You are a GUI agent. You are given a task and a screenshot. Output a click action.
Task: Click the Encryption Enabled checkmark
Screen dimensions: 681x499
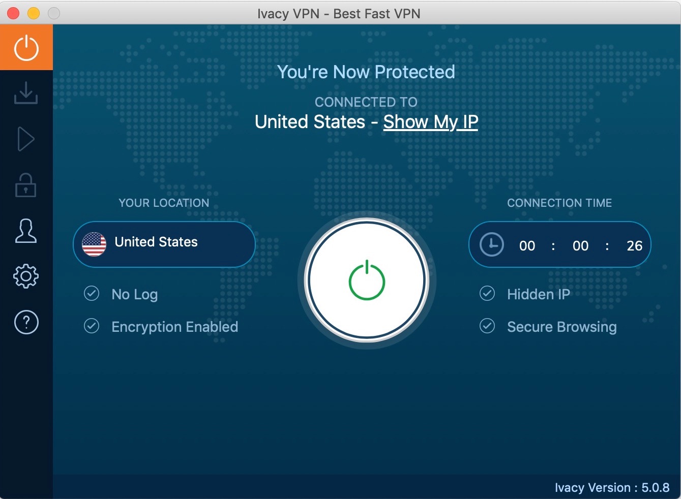pos(92,326)
